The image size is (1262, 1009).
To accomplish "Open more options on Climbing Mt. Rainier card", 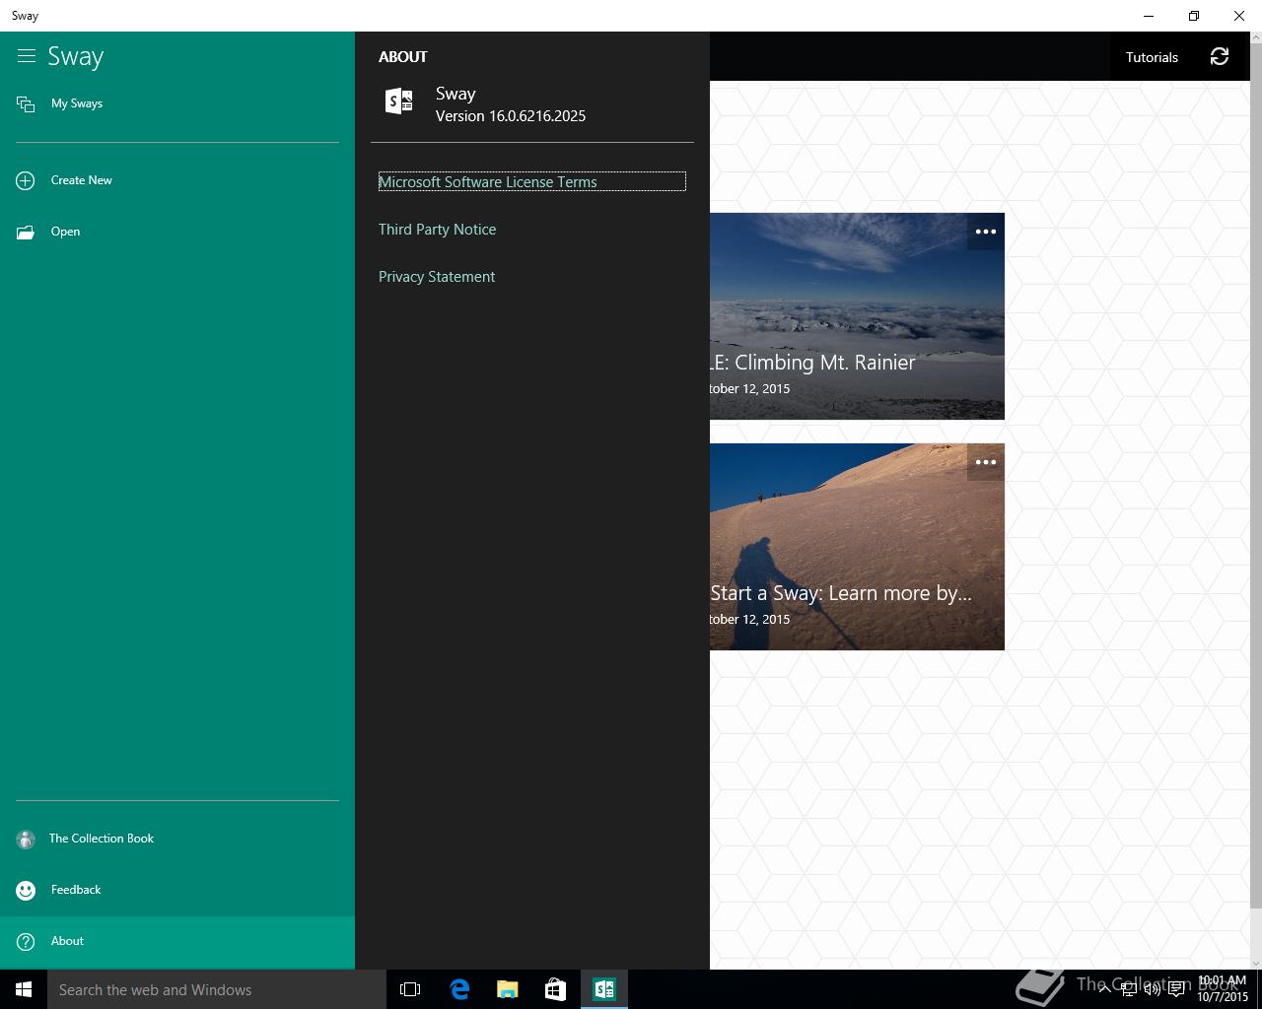I will 985,232.
